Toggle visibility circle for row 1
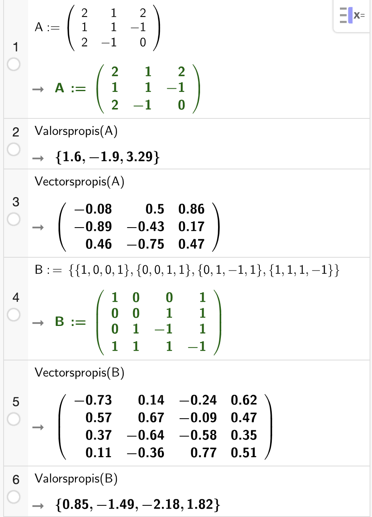 (x=14, y=65)
